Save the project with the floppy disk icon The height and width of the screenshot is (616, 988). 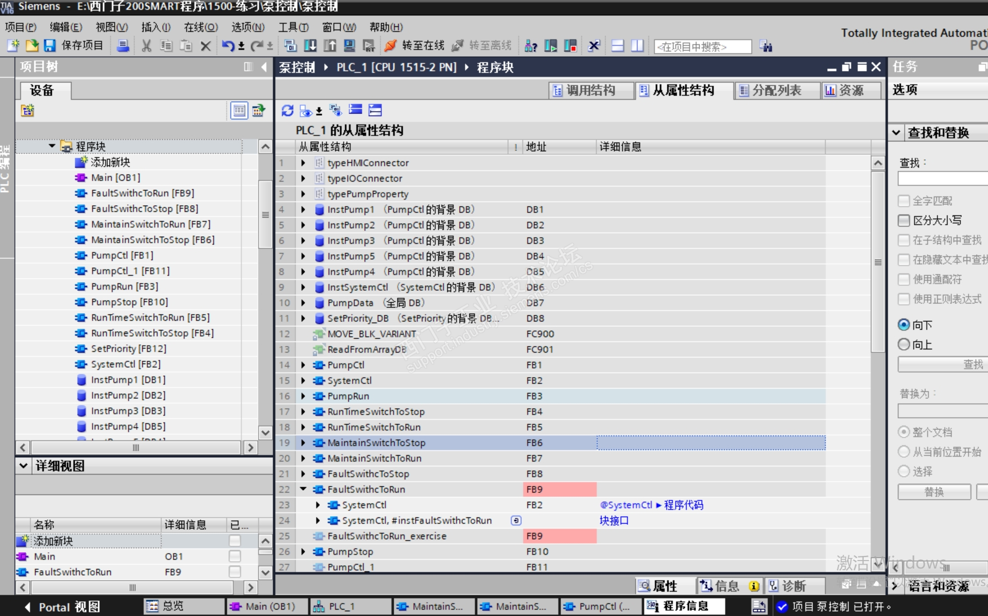[50, 46]
